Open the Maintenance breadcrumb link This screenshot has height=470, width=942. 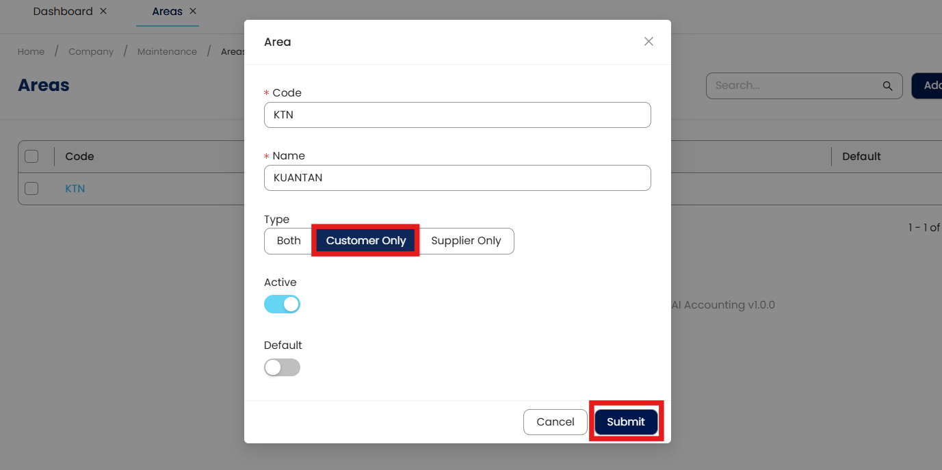tap(167, 52)
